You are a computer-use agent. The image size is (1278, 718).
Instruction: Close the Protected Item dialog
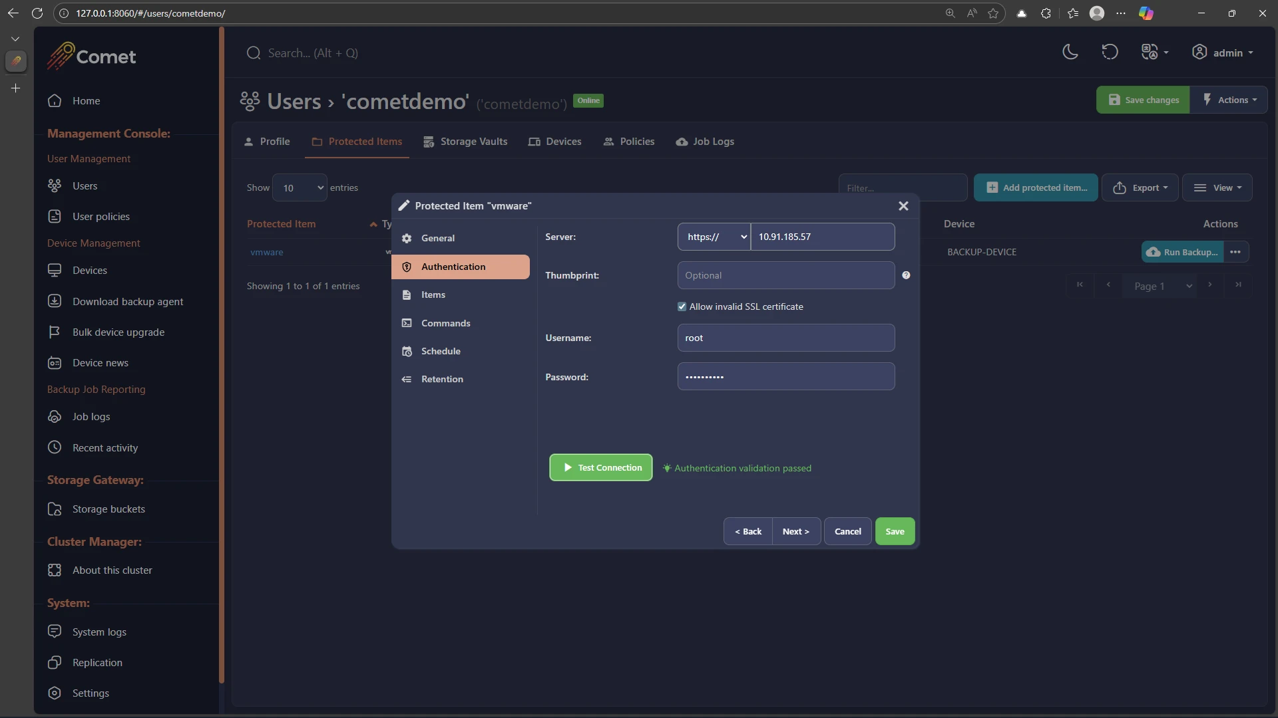903,206
